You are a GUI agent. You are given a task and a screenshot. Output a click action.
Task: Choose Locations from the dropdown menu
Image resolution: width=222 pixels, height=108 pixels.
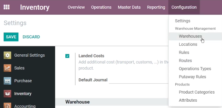click(x=188, y=44)
